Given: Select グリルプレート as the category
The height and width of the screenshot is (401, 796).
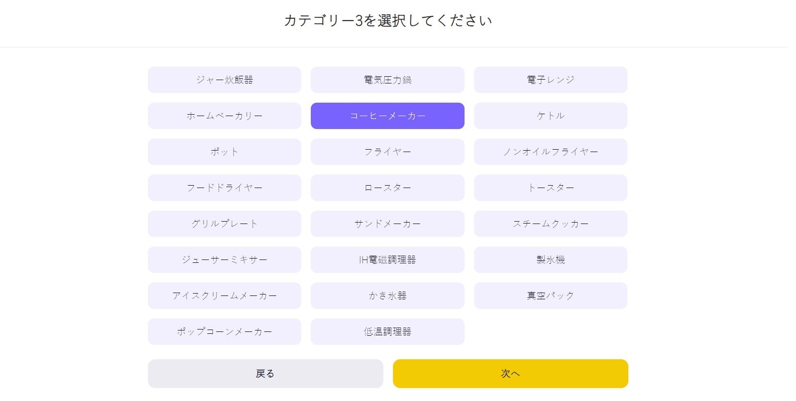Looking at the screenshot, I should 224,224.
